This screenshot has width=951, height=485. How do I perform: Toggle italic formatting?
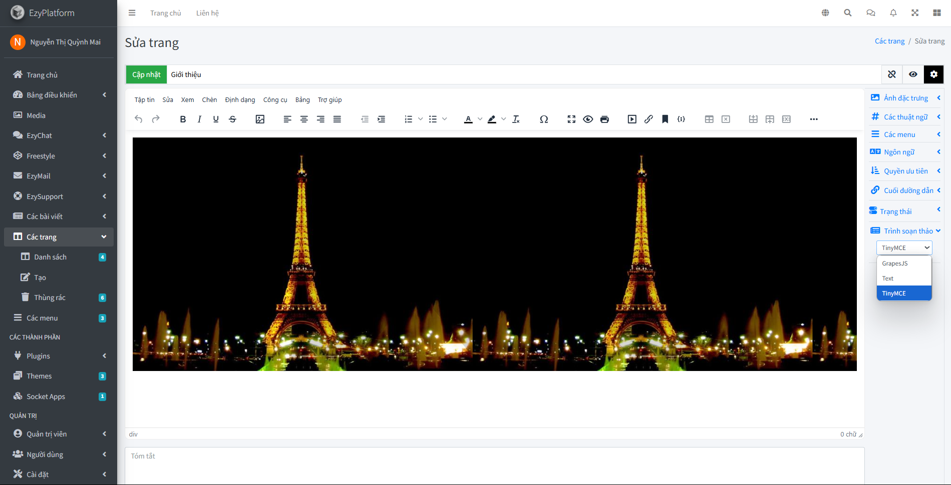pos(199,119)
